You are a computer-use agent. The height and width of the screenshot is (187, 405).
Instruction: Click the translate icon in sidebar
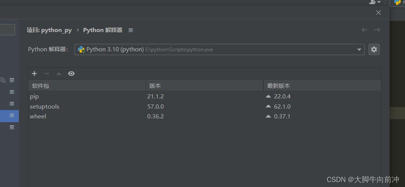tap(3, 80)
